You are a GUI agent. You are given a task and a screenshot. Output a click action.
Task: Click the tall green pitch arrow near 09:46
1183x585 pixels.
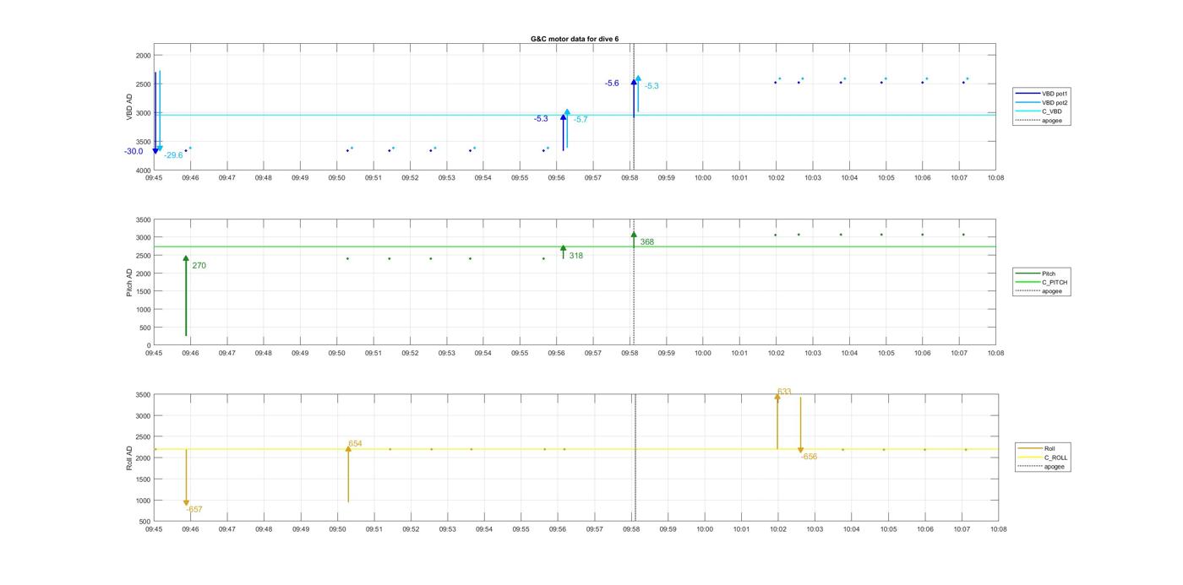coord(186,295)
